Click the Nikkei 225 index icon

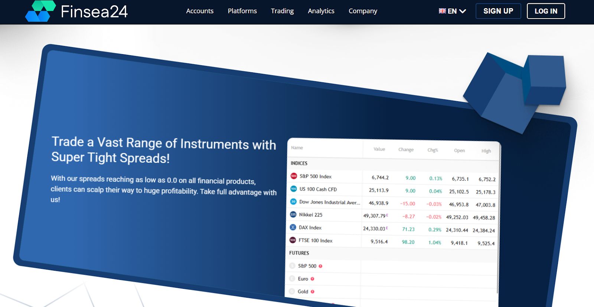(x=293, y=214)
